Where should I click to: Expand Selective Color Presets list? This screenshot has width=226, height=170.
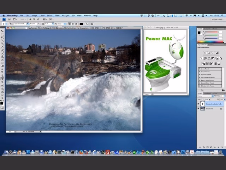pos(200,86)
